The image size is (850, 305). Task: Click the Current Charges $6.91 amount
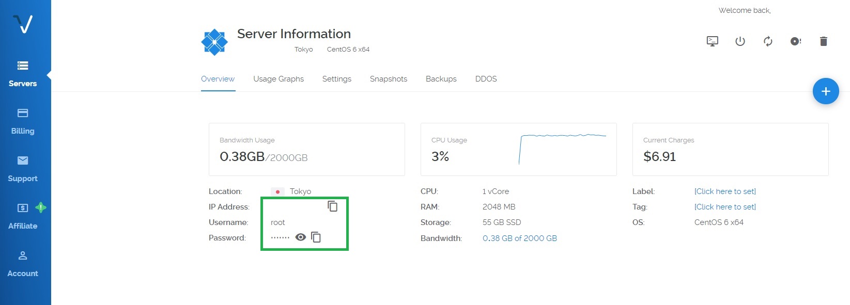click(x=659, y=156)
